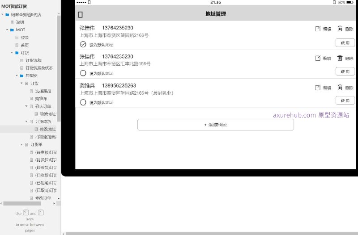Image resolution: width=358 pixels, height=235 pixels.
Task: Click 编辑 label for 龚维兵 address
Action: [x=327, y=88]
